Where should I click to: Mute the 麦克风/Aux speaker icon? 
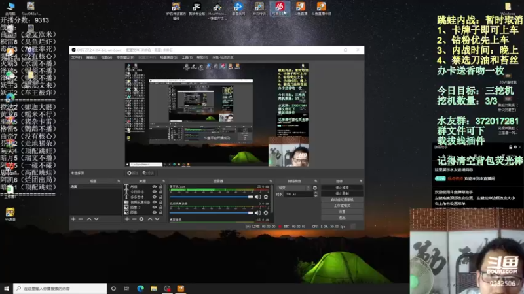257,197
